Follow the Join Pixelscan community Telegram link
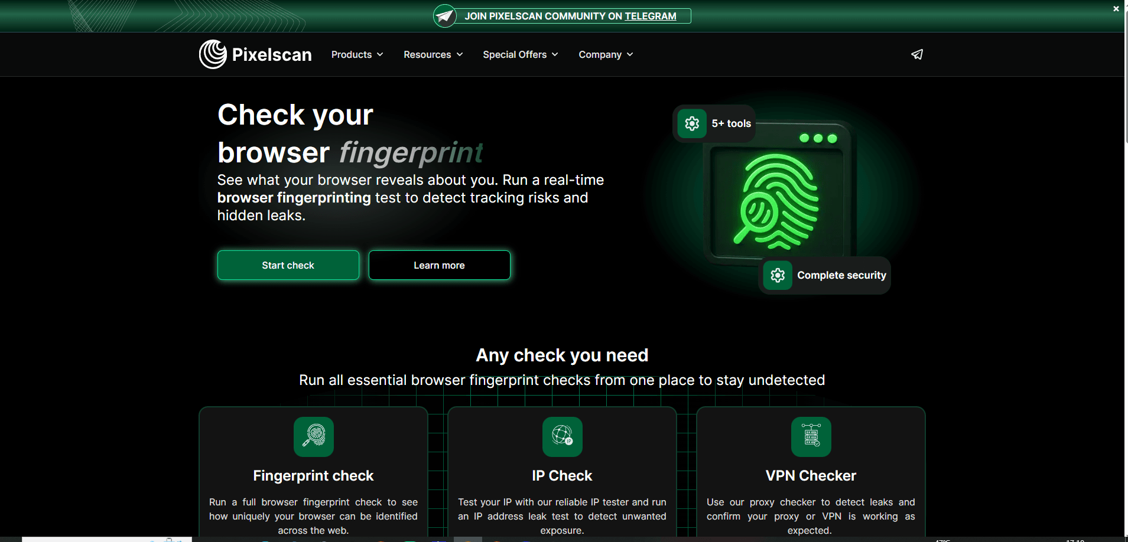The width and height of the screenshot is (1128, 542). [570, 16]
